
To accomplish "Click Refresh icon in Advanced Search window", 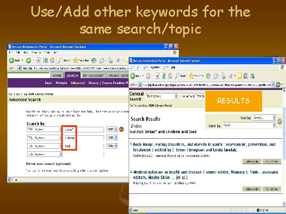I will [x=45, y=60].
